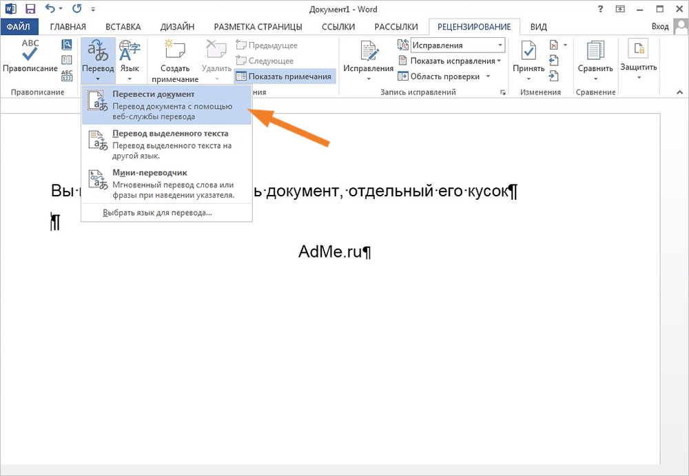Screen dimensions: 689x476
Task: Choose Перевести документ menu item
Action: [167, 105]
